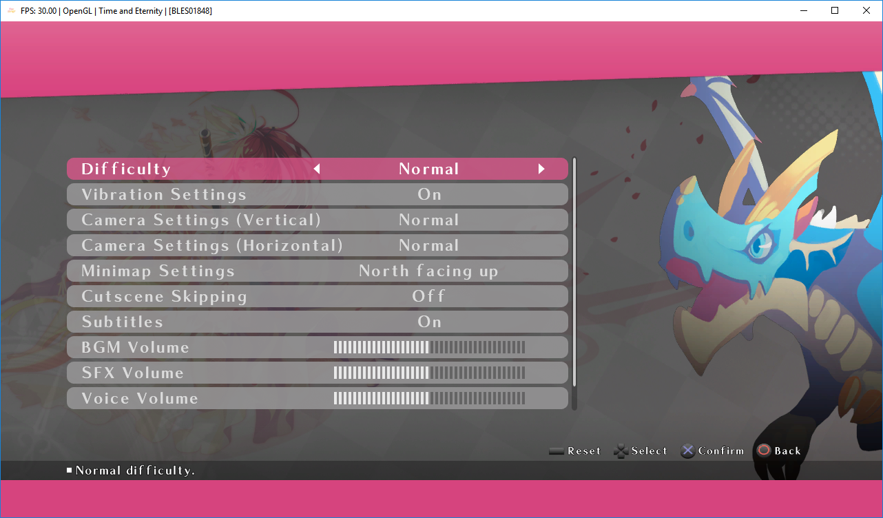Click the Select prompt label

650,451
